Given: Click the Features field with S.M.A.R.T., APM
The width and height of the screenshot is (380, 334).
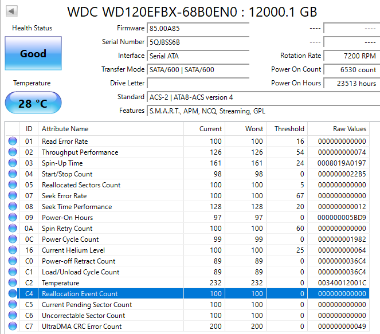Looking at the screenshot, I should (x=264, y=111).
